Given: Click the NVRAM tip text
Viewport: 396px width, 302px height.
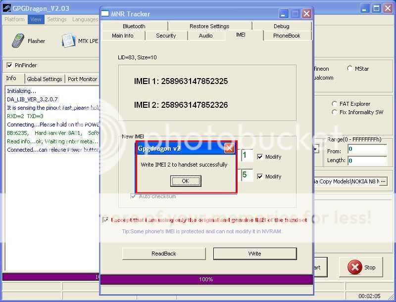Looking at the screenshot, I should point(202,231).
